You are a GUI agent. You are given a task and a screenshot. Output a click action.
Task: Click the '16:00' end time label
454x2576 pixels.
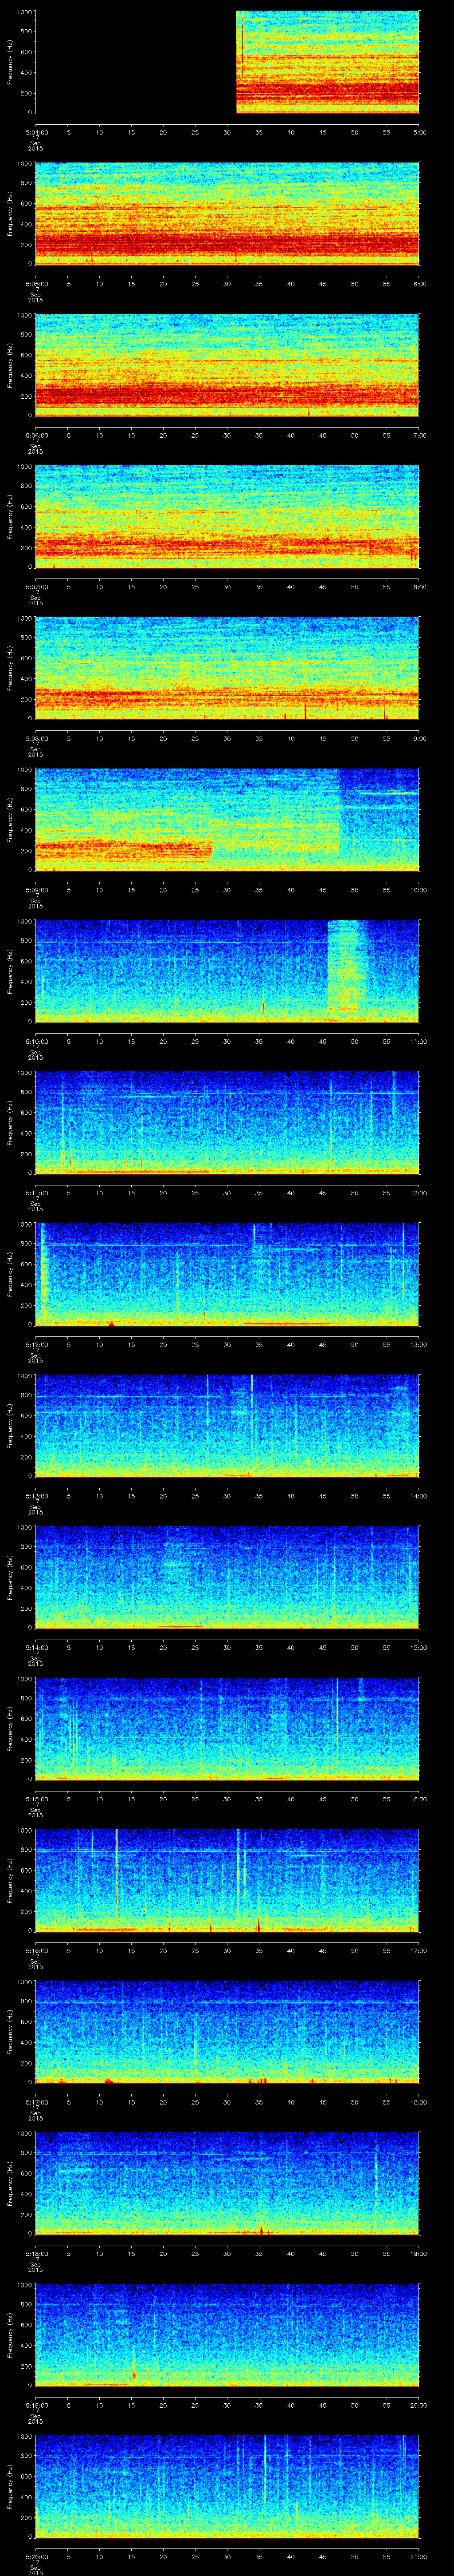coord(418,1798)
